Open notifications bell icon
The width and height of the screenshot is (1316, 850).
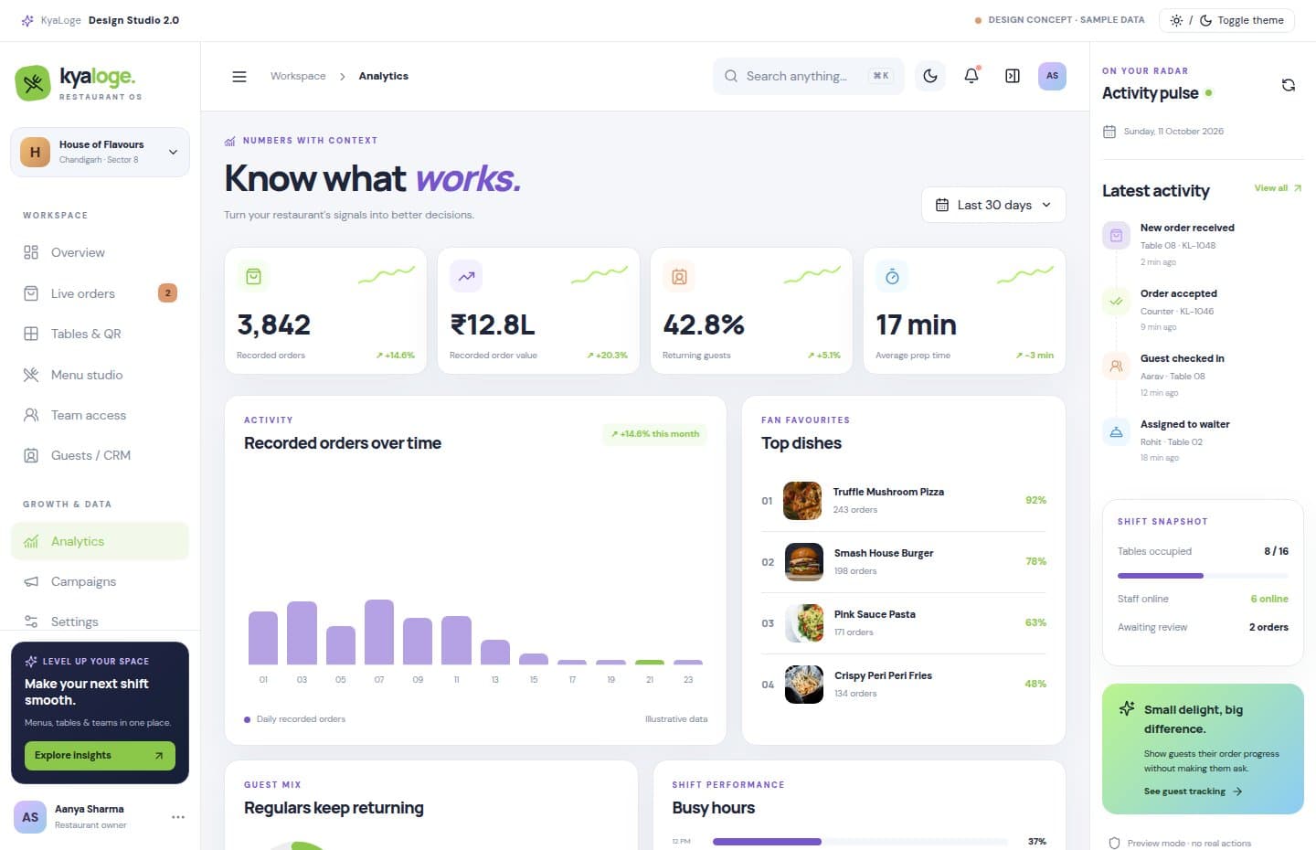pyautogui.click(x=971, y=76)
